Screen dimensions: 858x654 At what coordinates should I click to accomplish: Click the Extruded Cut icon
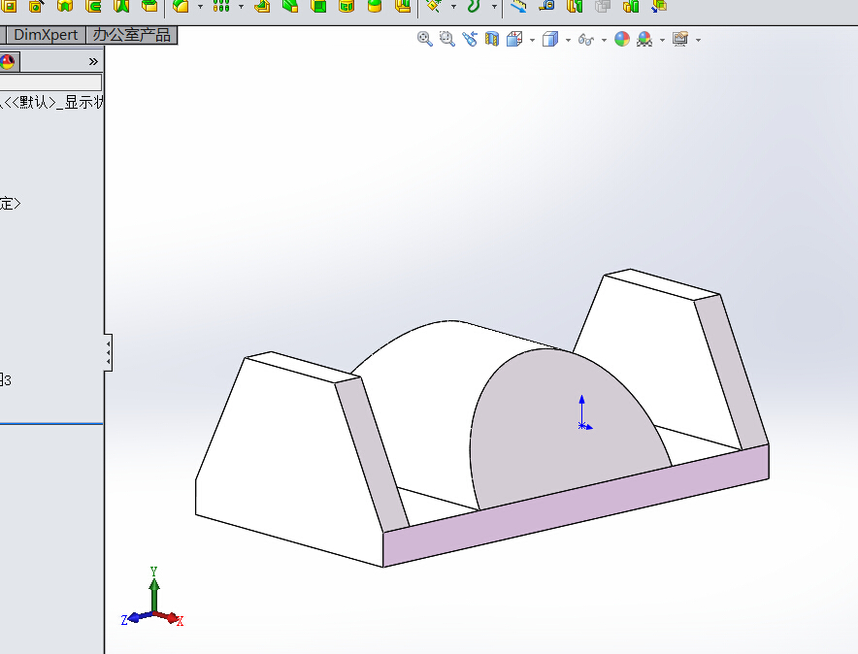tap(10, 6)
